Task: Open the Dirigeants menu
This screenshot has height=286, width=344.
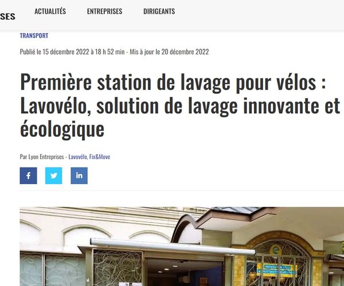Action: click(159, 11)
